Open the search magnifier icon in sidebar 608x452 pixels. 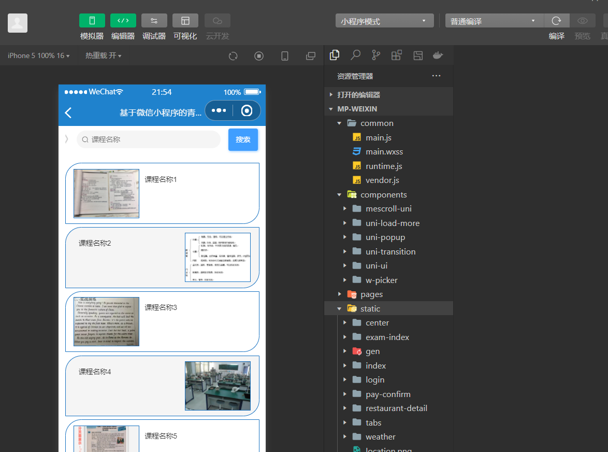click(x=355, y=55)
